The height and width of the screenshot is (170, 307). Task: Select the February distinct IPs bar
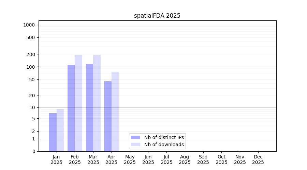click(71, 108)
